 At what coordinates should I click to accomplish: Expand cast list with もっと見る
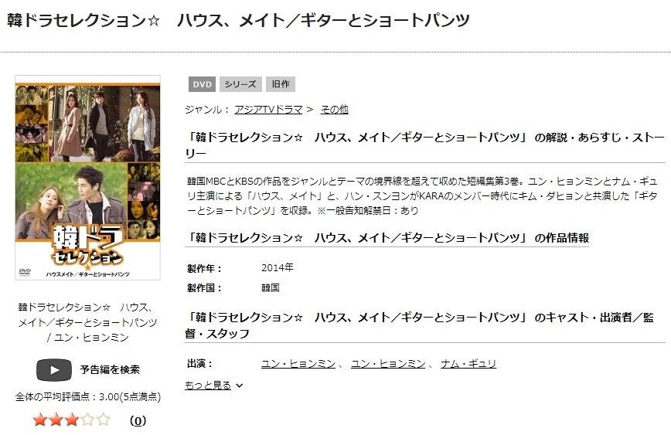(x=208, y=386)
